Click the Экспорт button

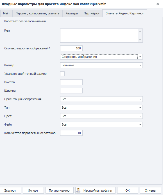pos(10,190)
